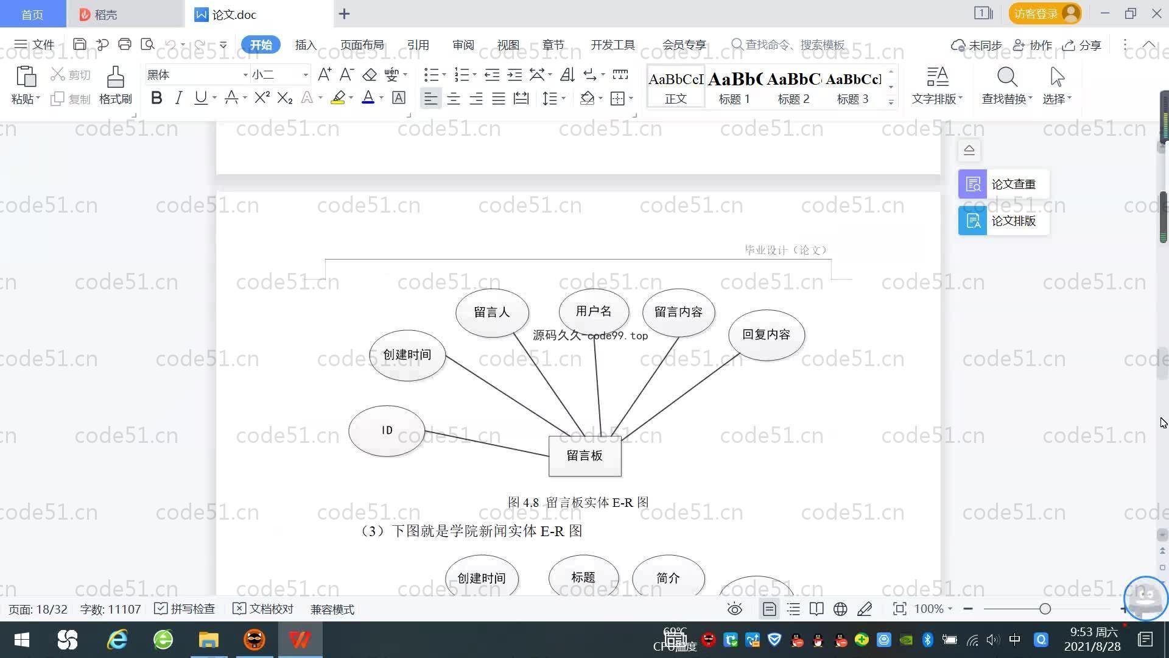Switch to the 引用 tab
The height and width of the screenshot is (658, 1169).
[x=418, y=45]
